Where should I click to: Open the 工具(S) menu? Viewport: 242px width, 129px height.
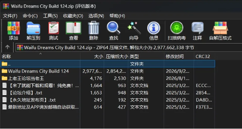tap(50, 16)
